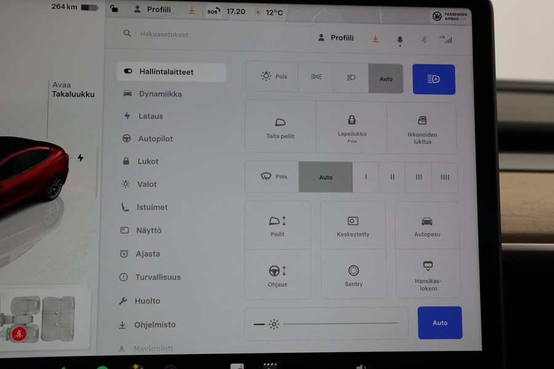
Task: Open the Ohjaus steering adjustment
Action: pyautogui.click(x=278, y=274)
